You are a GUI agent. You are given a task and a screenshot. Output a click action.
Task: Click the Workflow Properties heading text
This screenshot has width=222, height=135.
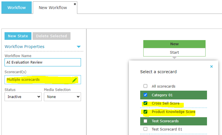point(24,47)
